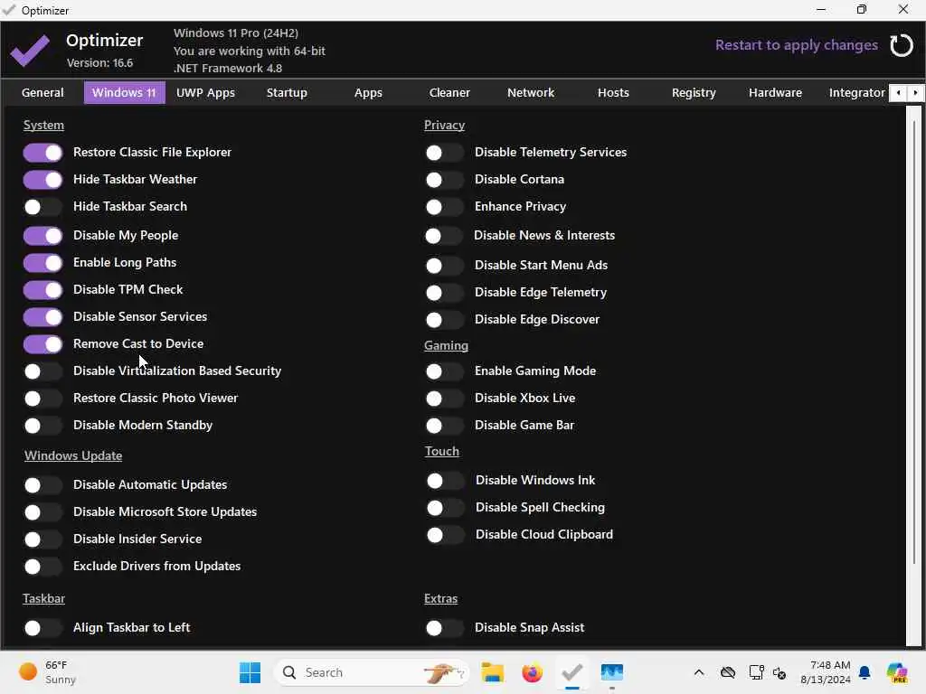
Task: Switch to the Registry tab
Action: click(x=694, y=93)
